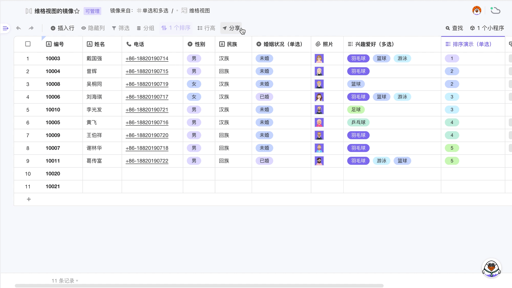This screenshot has height=288, width=512.
Task: Open the 行高 row height menu
Action: (x=206, y=28)
